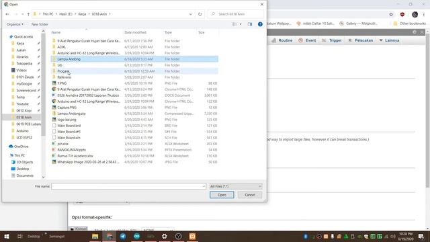Select the Main Board.brd file
The image size is (430, 242).
[134, 126]
